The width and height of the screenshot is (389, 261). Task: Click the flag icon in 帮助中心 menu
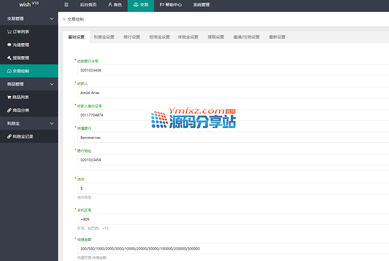click(162, 5)
